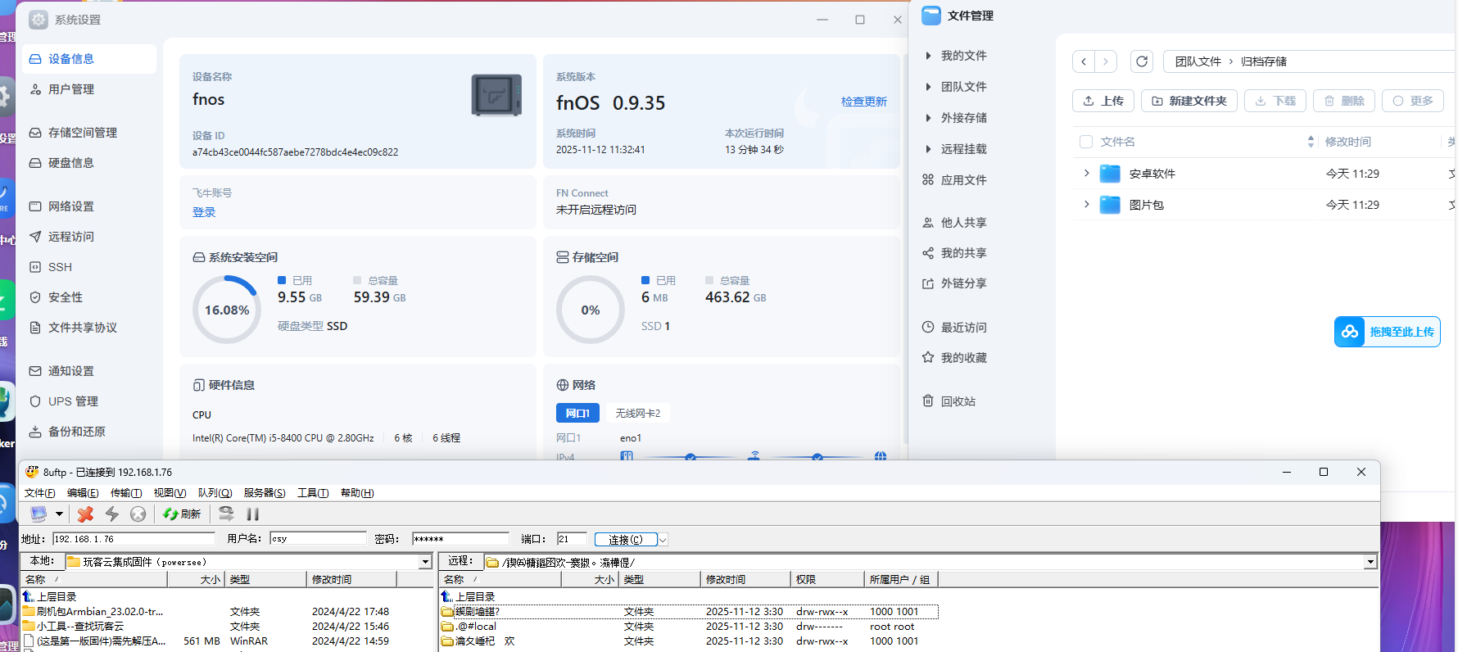1458x652 pixels.
Task: Open 文件共享协议 in system settings sidebar
Action: (89, 328)
